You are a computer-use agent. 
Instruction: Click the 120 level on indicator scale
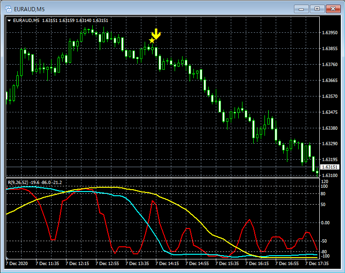tap(324, 181)
